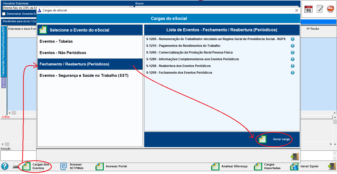Image resolution: width=337 pixels, height=174 pixels.
Task: Open help question mark in bottom toolbar
Action: coord(5,166)
